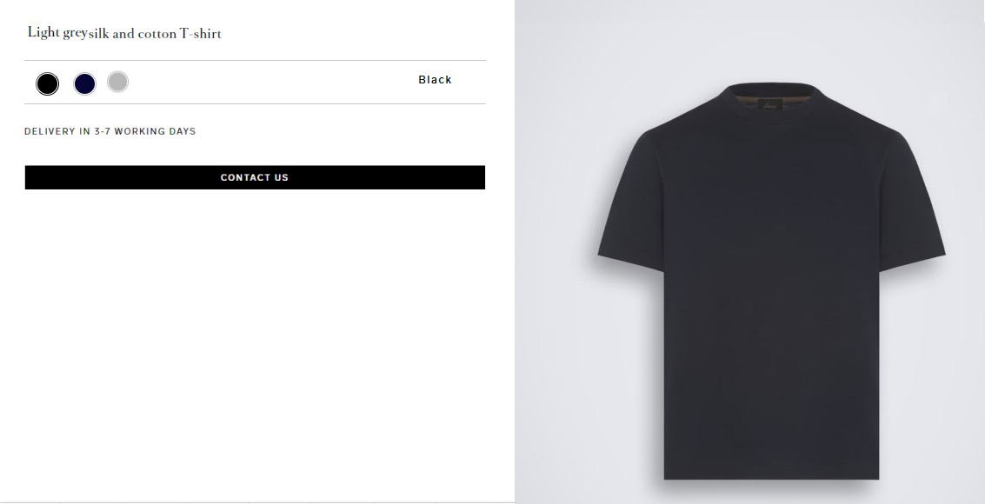Open the black T-shirt product image
Viewport: 985px width, 504px height.
click(771, 282)
